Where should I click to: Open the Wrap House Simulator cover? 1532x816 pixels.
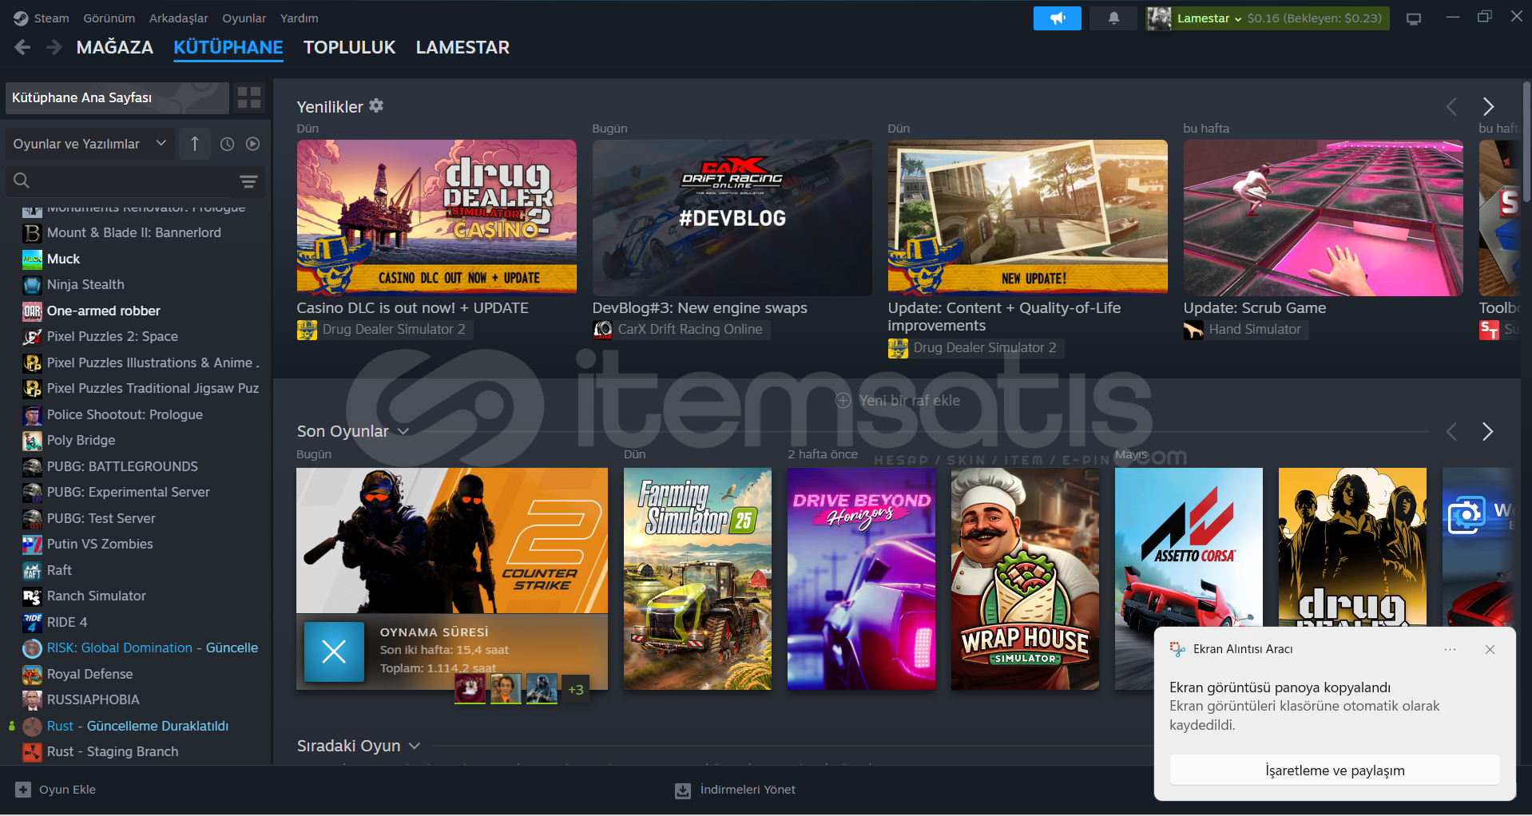(x=1025, y=579)
